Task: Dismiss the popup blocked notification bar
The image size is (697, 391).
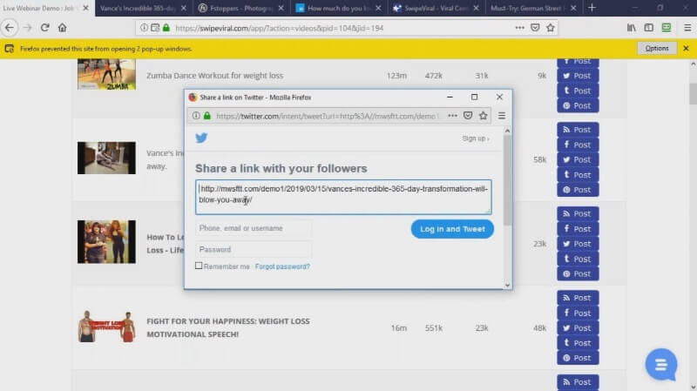Action: point(686,48)
